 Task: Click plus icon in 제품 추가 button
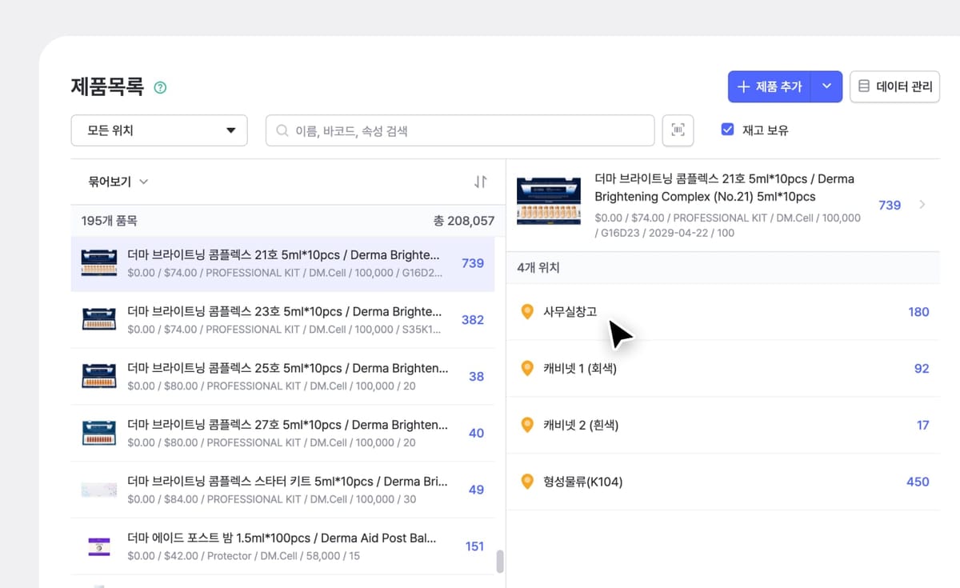coord(743,86)
